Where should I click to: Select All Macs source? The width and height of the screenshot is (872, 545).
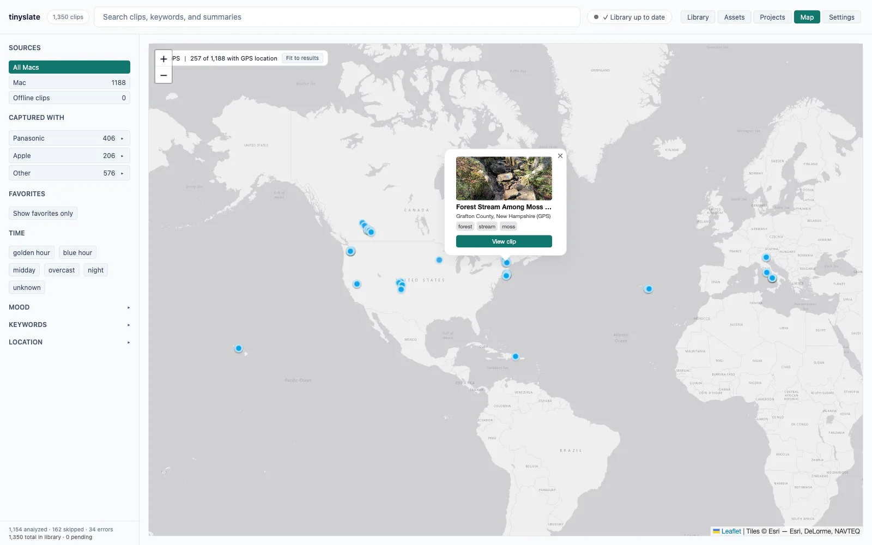pos(69,67)
